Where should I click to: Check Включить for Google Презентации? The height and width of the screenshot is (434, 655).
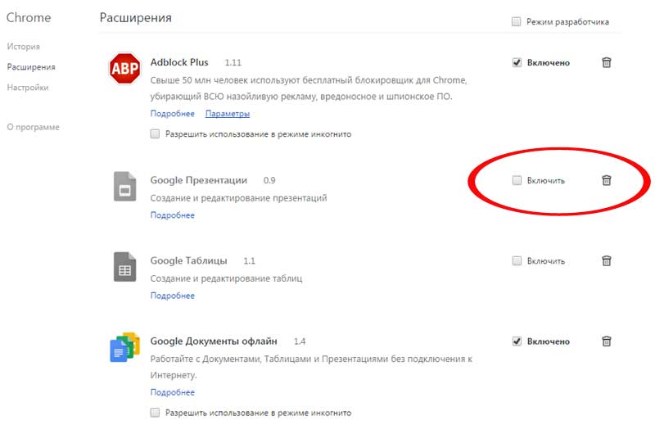point(517,180)
